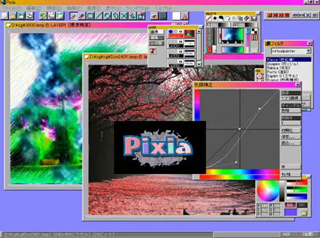Click the blue channel slider in the color panel
This screenshot has width=320, height=238.
297,196
